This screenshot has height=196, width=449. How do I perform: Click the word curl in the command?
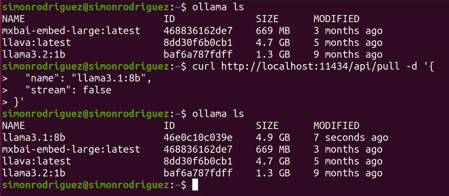click(204, 66)
